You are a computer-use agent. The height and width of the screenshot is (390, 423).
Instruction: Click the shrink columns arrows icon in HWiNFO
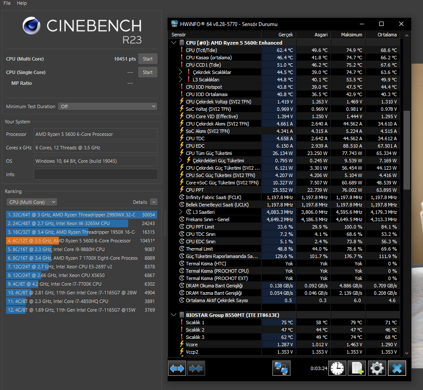point(196,368)
